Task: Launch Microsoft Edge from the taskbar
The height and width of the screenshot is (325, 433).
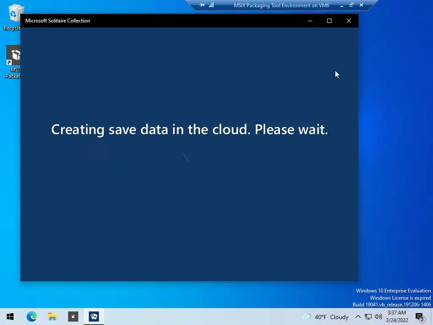Action: click(31, 317)
